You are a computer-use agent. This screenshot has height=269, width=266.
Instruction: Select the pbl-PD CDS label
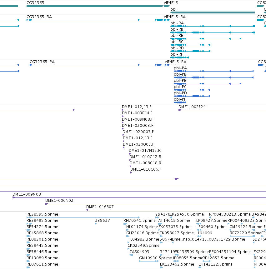pyautogui.click(x=180, y=93)
